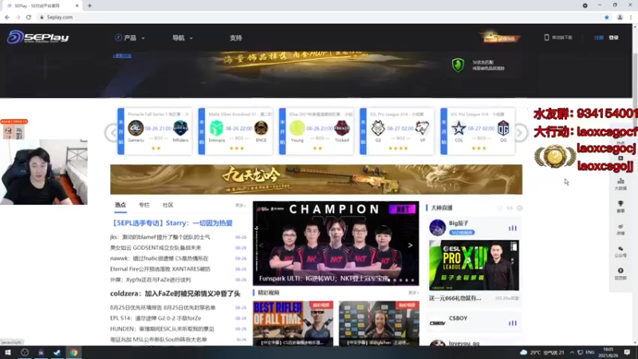This screenshot has height=359, width=638.
Task: Open the jks blameF news item
Action: coord(160,237)
